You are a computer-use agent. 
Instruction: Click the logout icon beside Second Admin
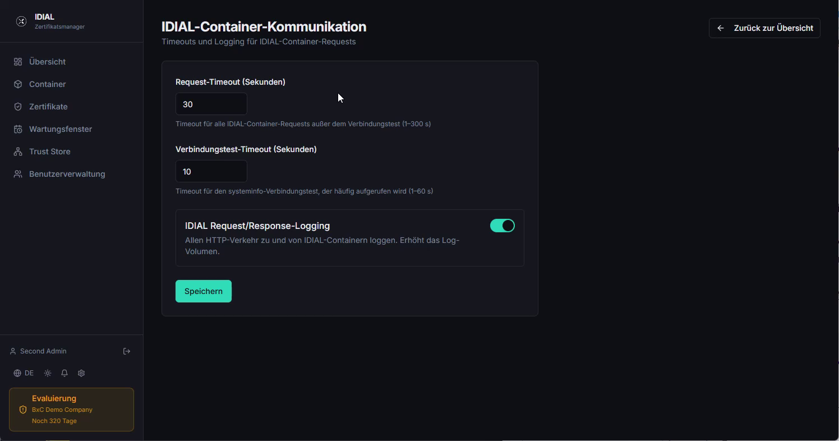click(x=127, y=351)
